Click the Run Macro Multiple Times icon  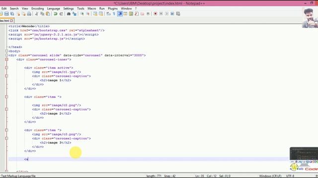tap(172, 14)
